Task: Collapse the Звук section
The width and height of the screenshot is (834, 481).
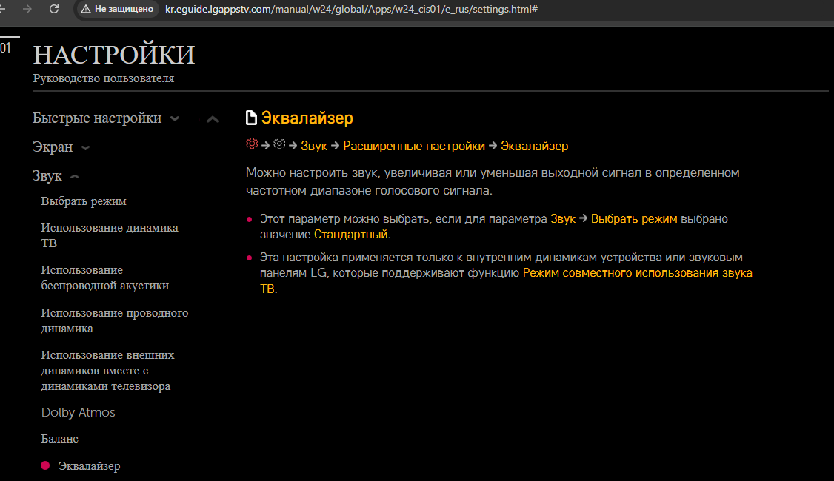Action: (x=74, y=178)
